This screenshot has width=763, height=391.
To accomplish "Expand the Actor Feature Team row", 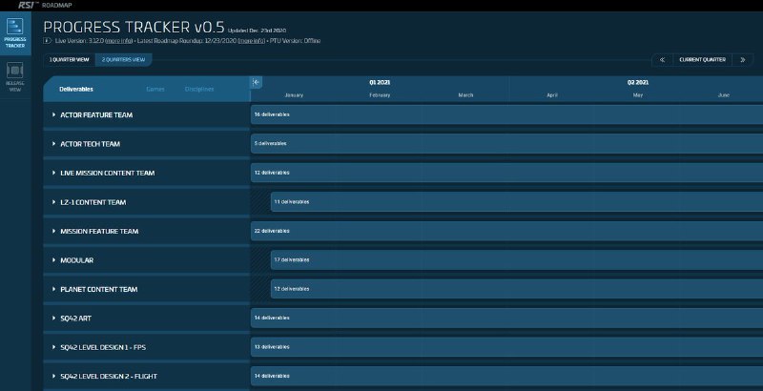I will click(54, 114).
